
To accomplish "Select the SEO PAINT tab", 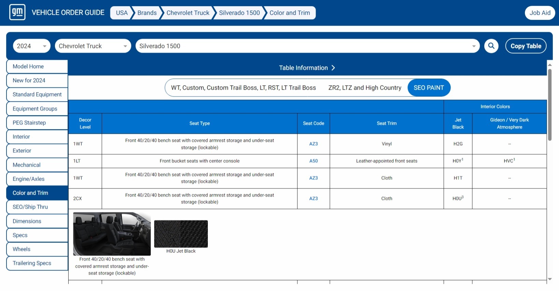I will 429,87.
